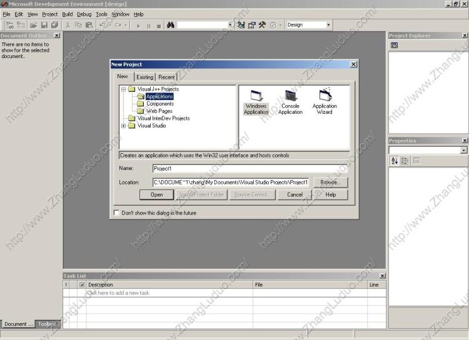Click the Break (pause) debug icon
469x340 pixels.
click(149, 26)
